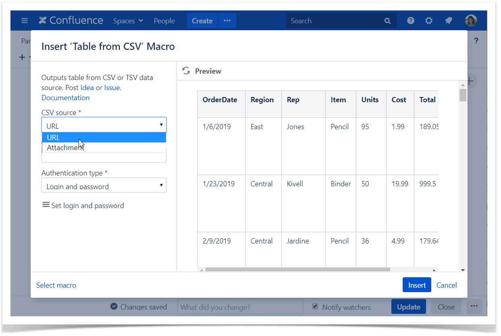
Task: Click the What did you change field
Action: coord(240,307)
